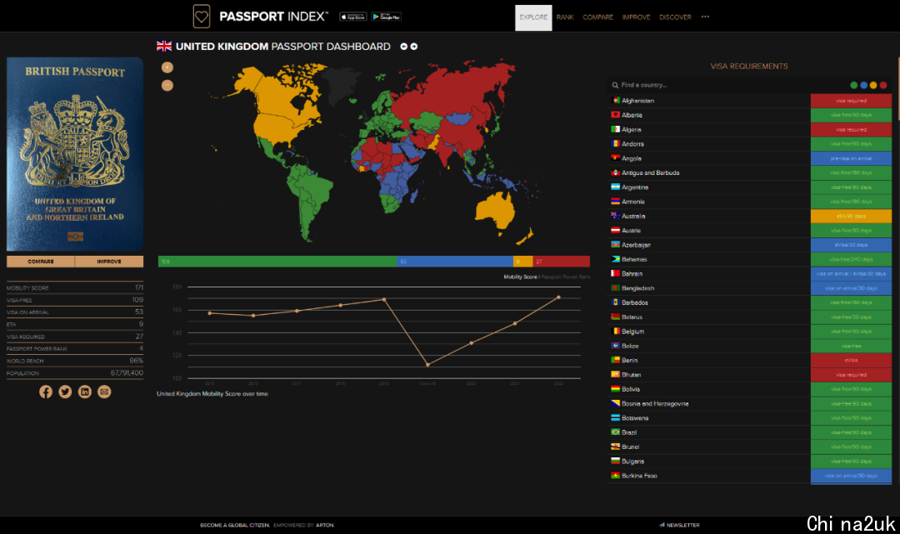Click the chart's lowest Covid data point
Image resolution: width=900 pixels, height=534 pixels.
pyautogui.click(x=427, y=364)
